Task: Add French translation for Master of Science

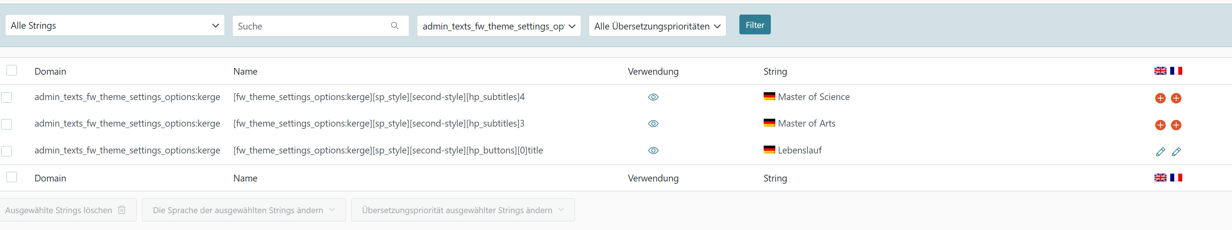Action: pos(1176,98)
